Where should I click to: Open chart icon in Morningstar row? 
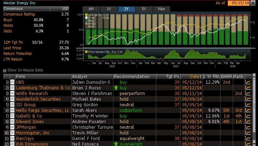click(x=248, y=133)
